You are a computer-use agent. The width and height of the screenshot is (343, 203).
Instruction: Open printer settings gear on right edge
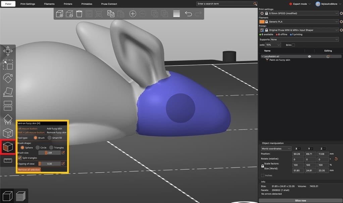341,30
